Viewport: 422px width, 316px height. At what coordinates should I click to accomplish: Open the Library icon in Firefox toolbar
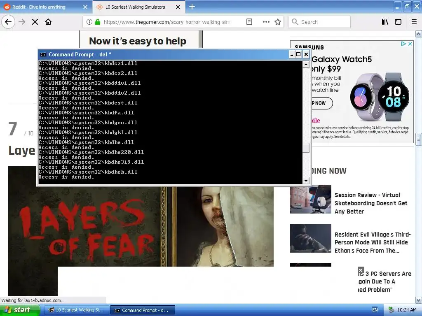[385, 22]
